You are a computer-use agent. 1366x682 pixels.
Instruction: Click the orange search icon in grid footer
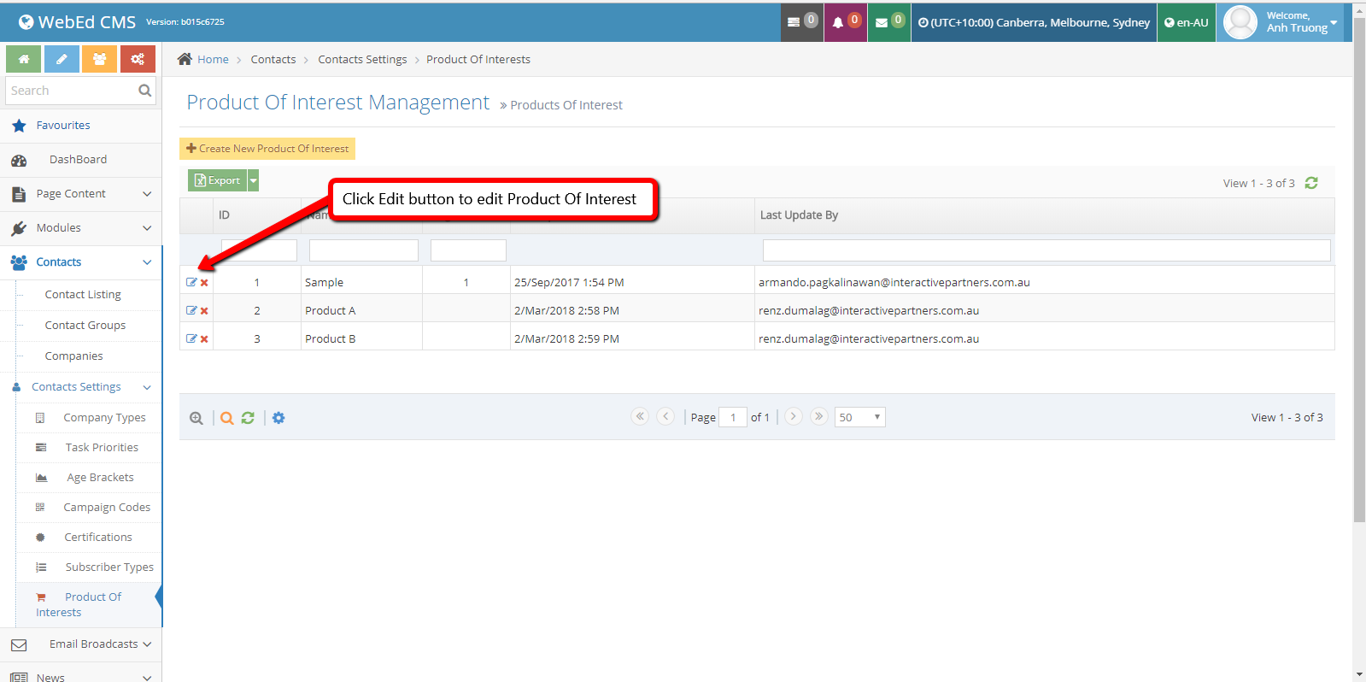pyautogui.click(x=226, y=418)
